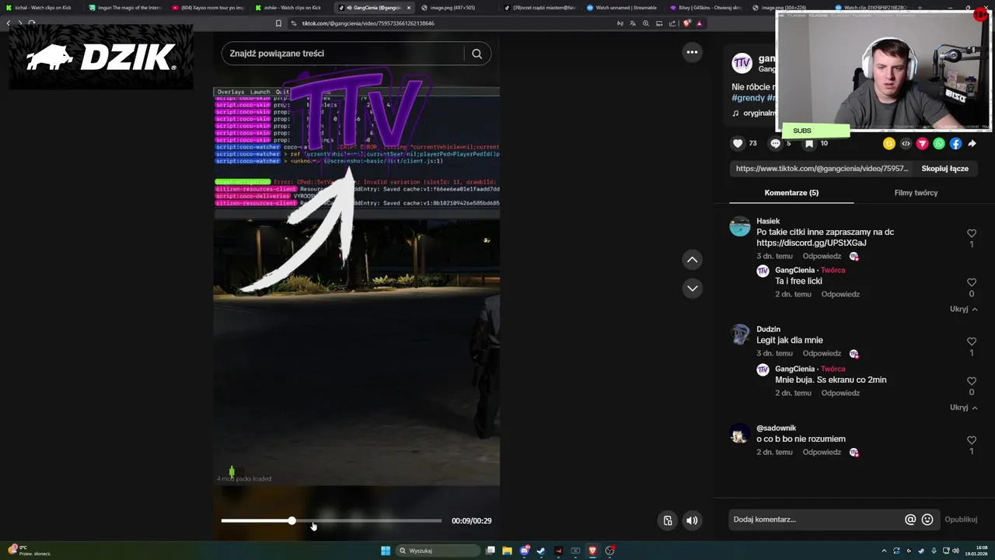Open Steam from the taskbar

tap(541, 551)
